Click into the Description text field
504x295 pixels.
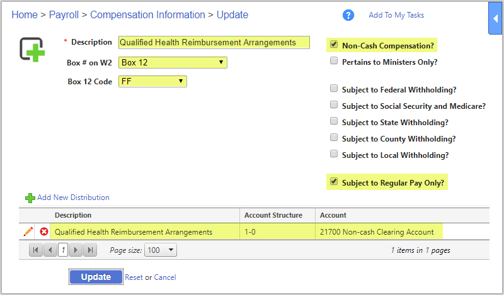tap(214, 42)
